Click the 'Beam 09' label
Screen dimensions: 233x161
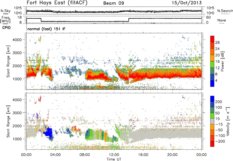(114, 3)
